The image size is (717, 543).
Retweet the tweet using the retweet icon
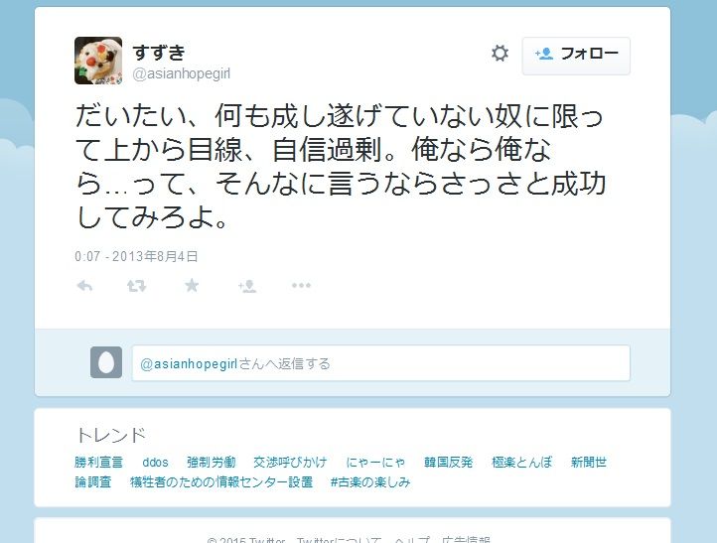(136, 286)
